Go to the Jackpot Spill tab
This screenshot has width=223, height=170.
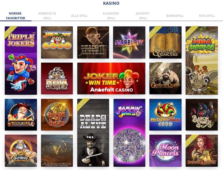(x=143, y=16)
